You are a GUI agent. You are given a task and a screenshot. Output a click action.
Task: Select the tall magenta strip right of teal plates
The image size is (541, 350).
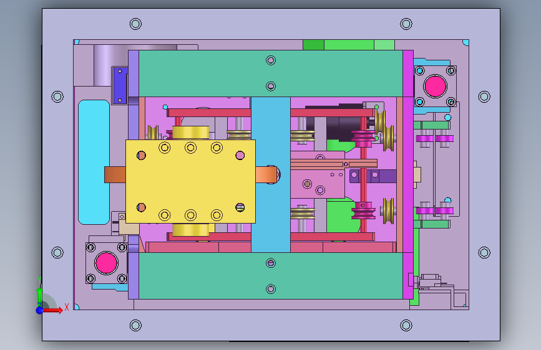pyautogui.click(x=408, y=174)
